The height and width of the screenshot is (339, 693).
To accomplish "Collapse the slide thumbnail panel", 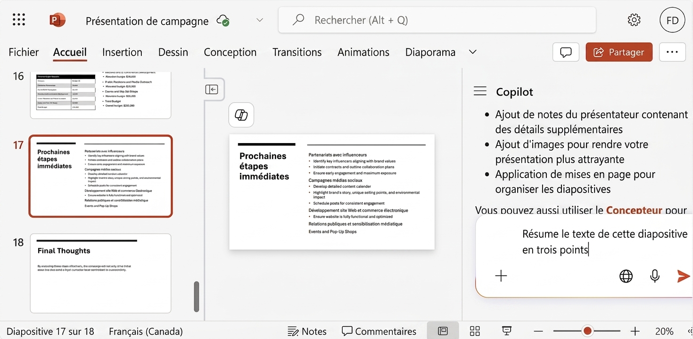I will pyautogui.click(x=212, y=89).
